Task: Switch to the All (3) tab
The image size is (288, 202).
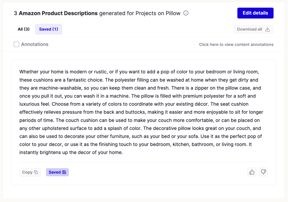Action: coord(24,29)
